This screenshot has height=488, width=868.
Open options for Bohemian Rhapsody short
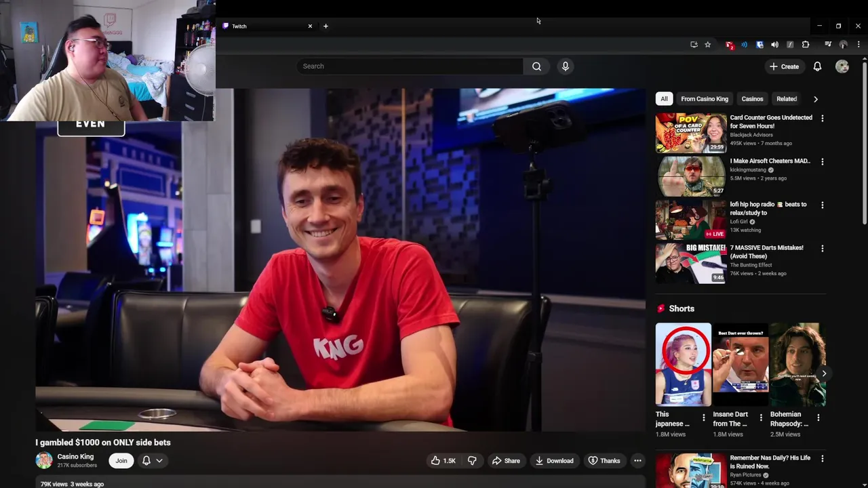(x=818, y=418)
